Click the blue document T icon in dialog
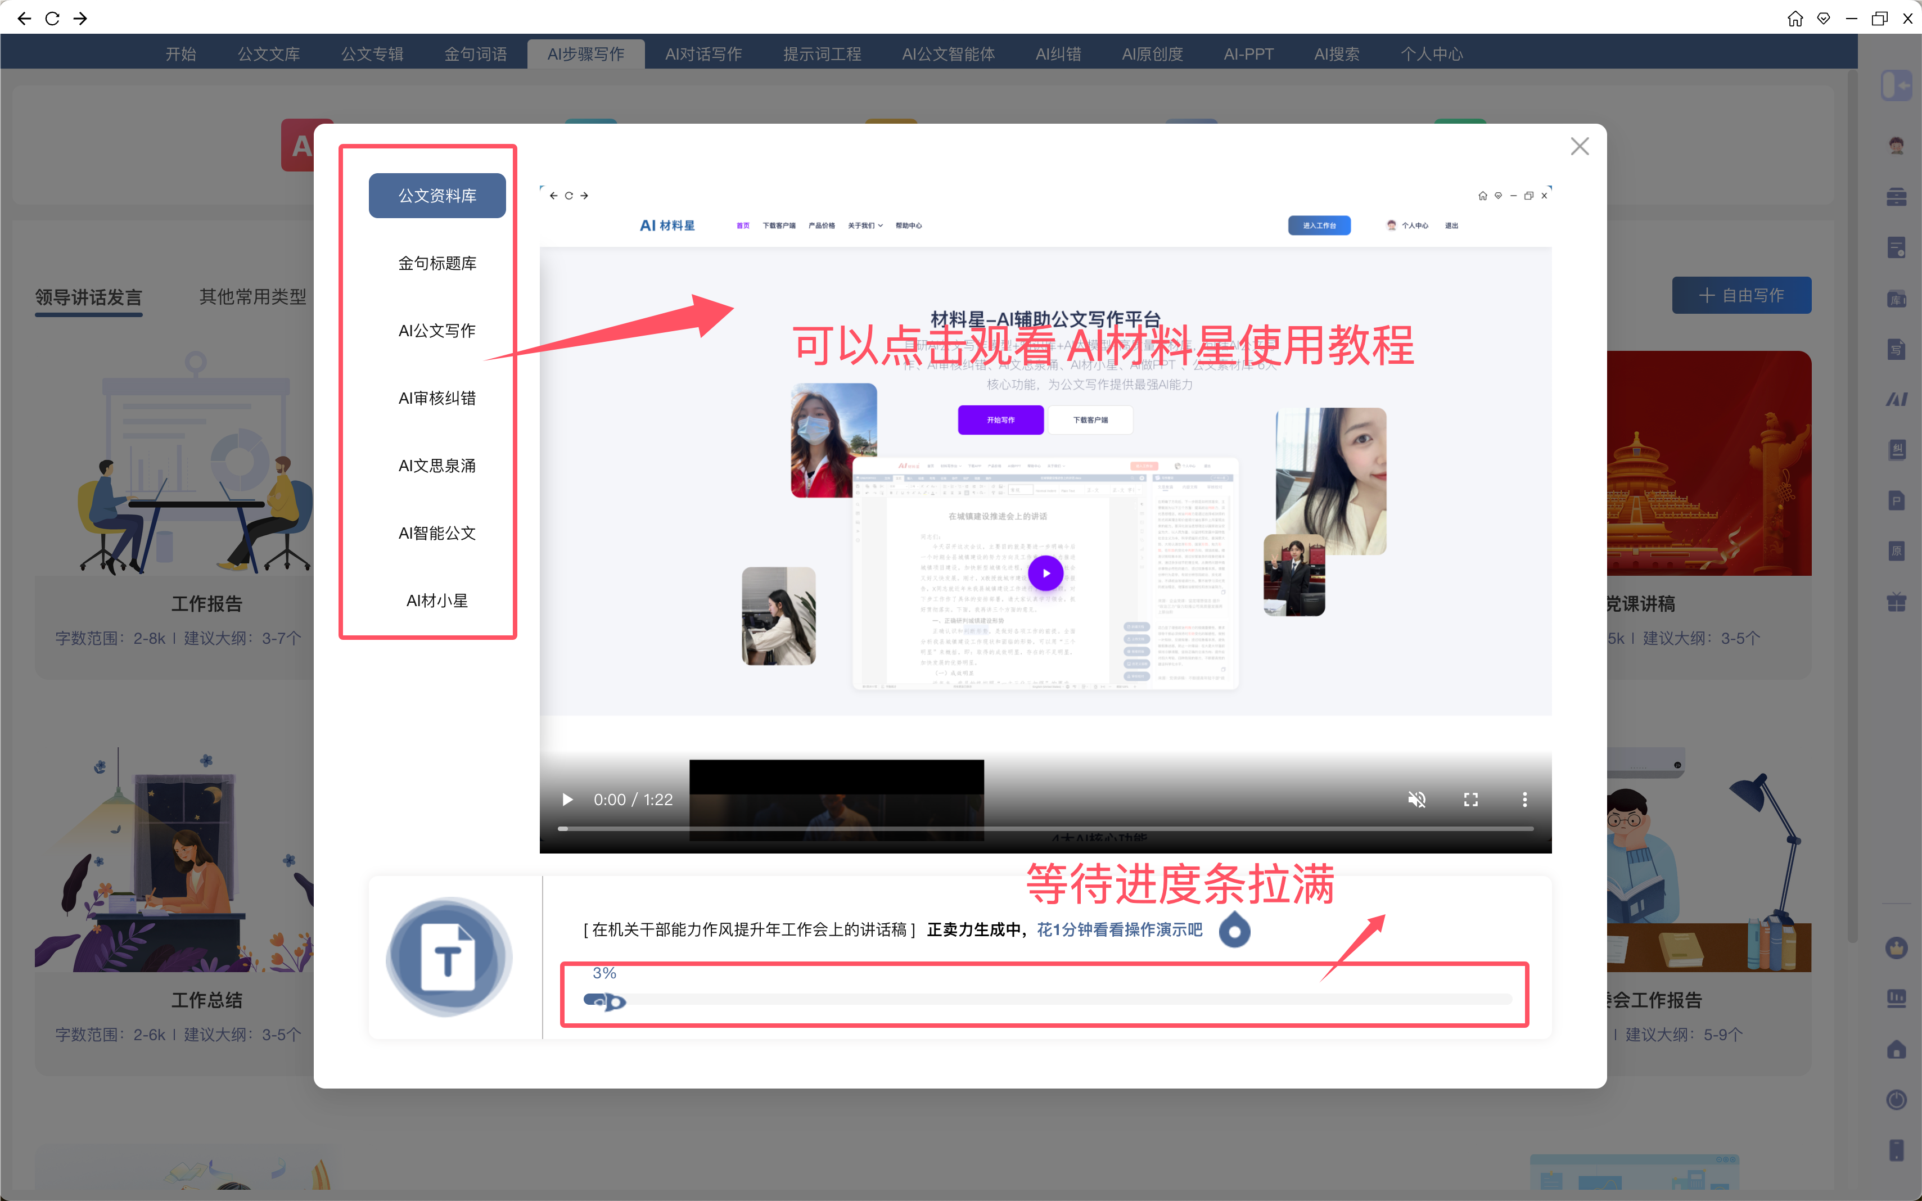The width and height of the screenshot is (1922, 1201). (x=449, y=957)
